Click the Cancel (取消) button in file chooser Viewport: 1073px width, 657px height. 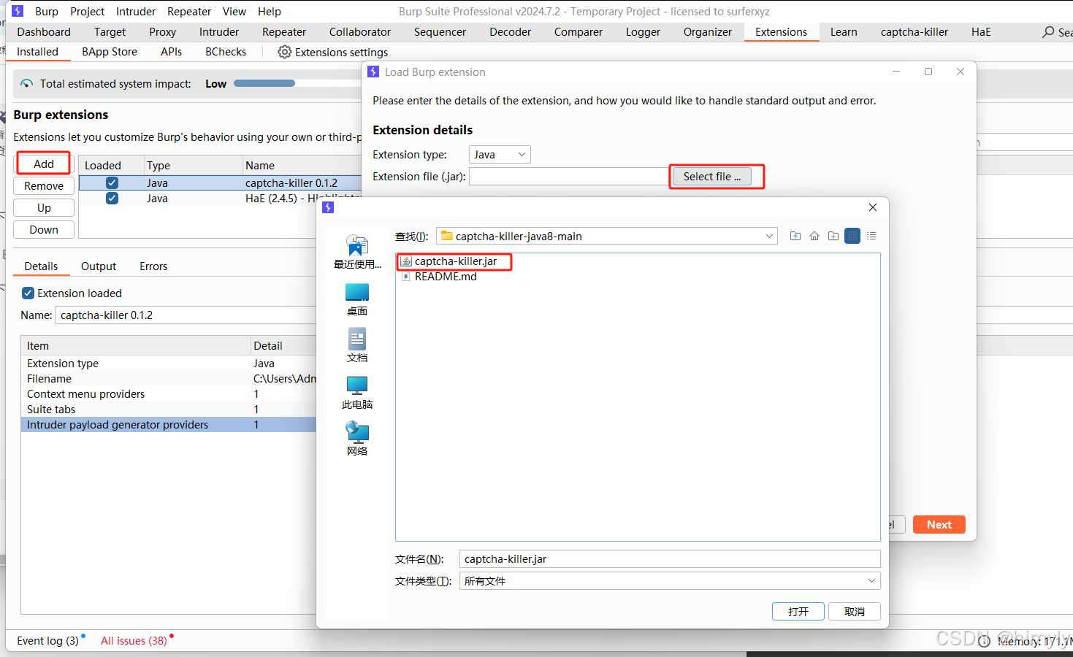point(855,612)
